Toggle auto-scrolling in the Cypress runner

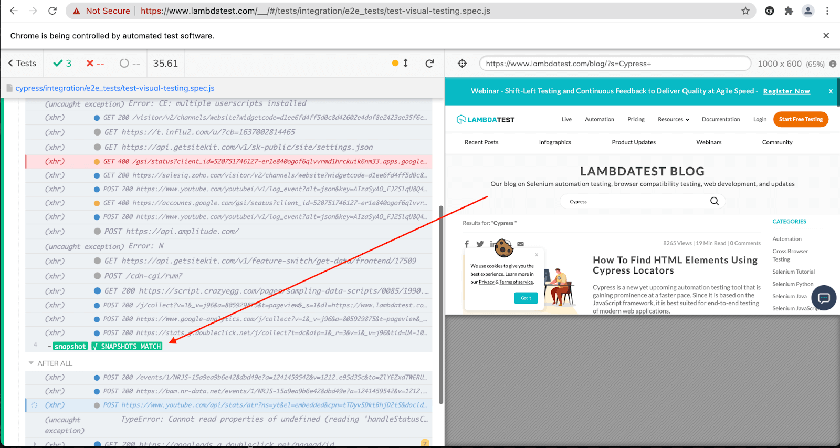click(x=400, y=64)
